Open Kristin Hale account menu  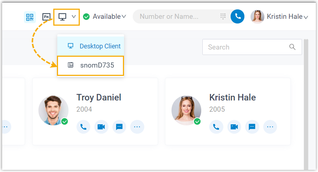[x=288, y=17]
